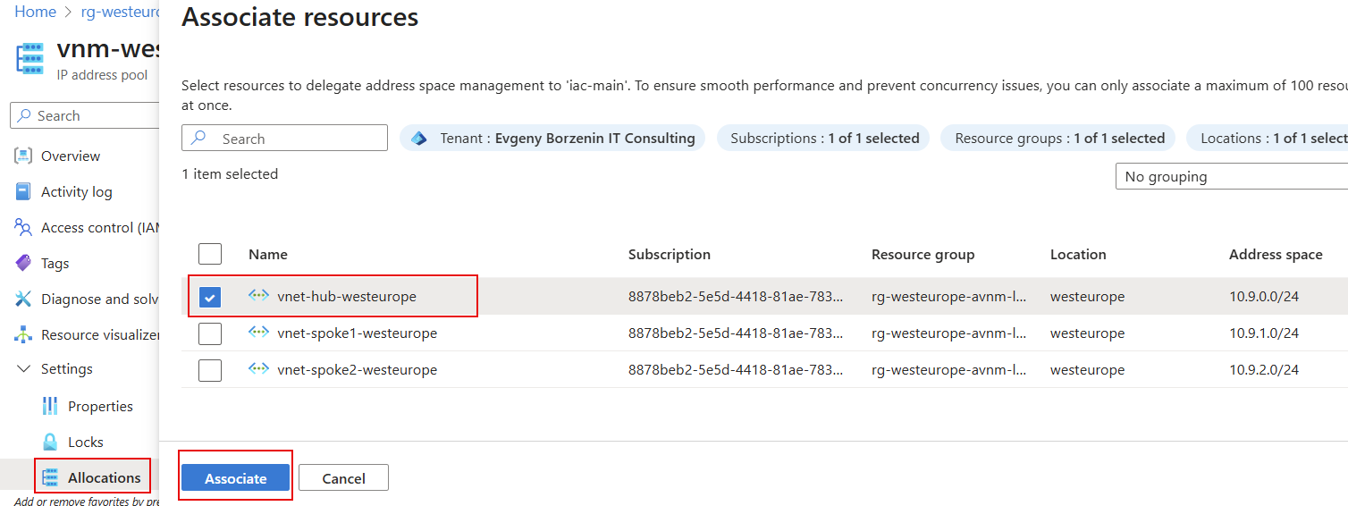
Task: Click the Locks padlock icon
Action: coord(50,442)
